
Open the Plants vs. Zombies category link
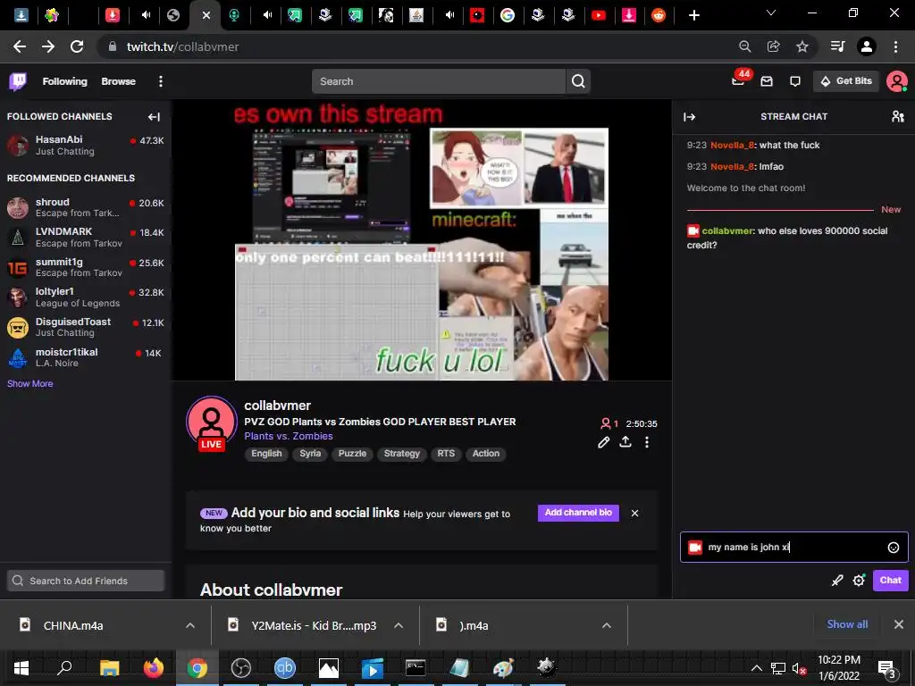[x=289, y=436]
